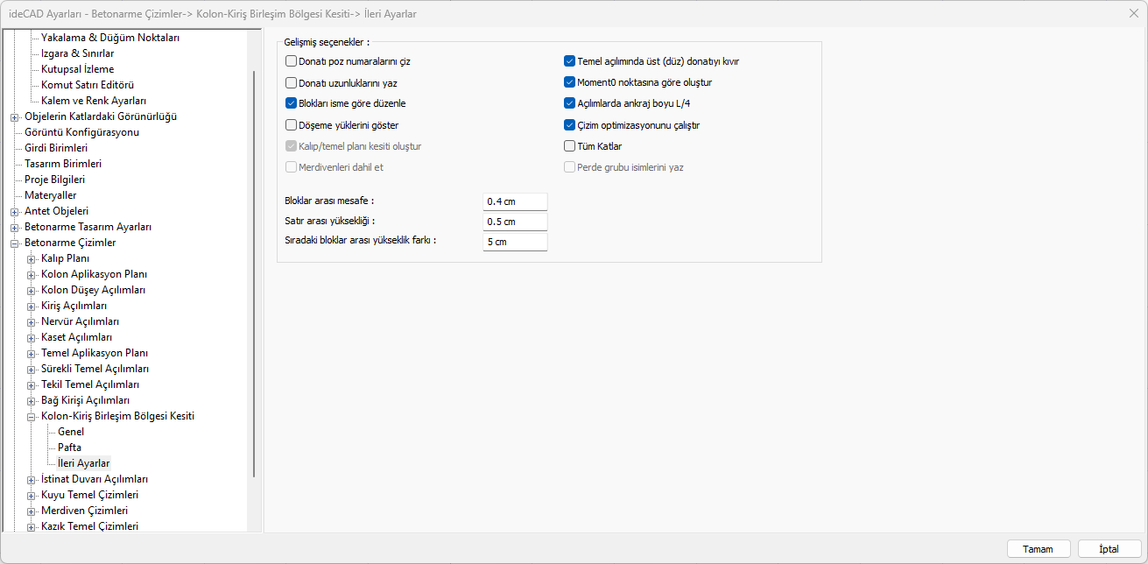Enable Donatı poz numaralarını çiz checkbox

(292, 61)
